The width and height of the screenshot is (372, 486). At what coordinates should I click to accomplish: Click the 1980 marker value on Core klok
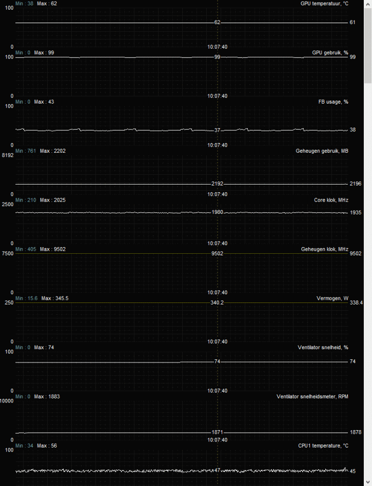[217, 212]
